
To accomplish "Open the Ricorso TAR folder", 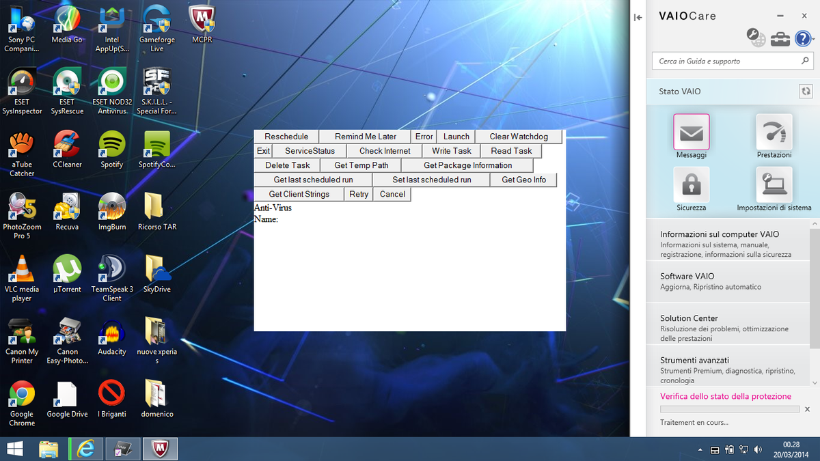I will tap(157, 212).
